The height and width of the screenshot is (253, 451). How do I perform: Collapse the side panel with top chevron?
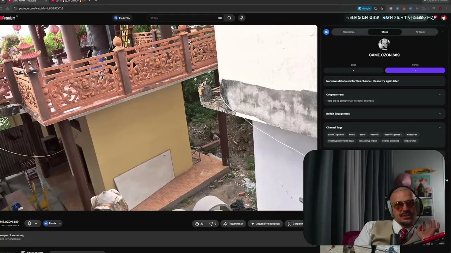[443, 32]
